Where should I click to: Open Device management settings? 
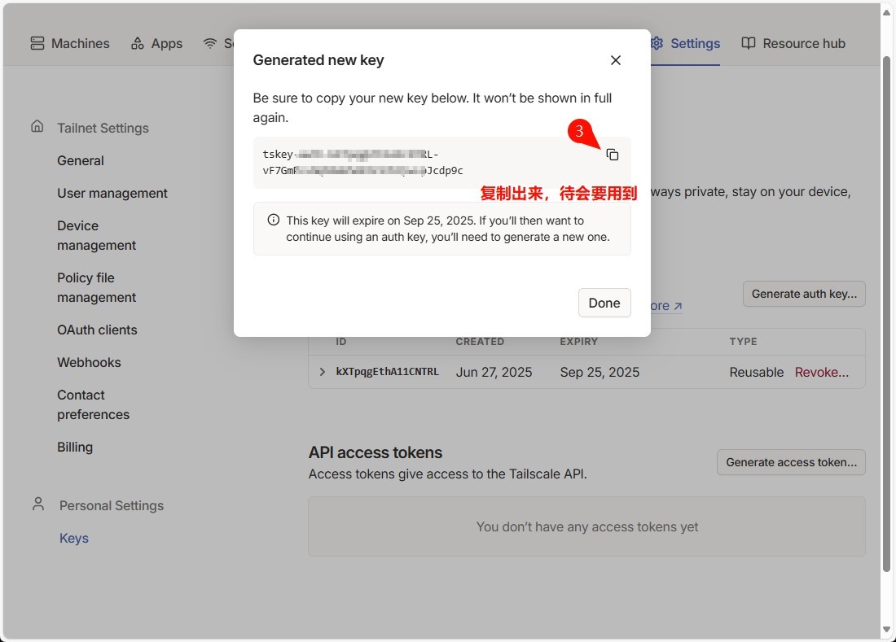(x=97, y=236)
